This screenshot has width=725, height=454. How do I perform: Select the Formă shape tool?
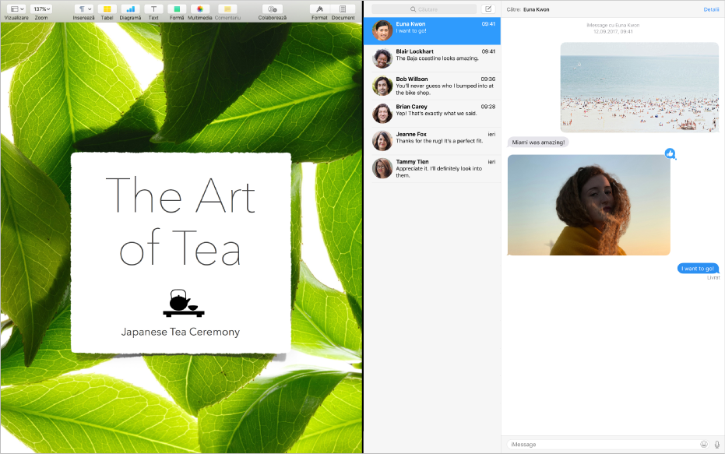(x=177, y=9)
